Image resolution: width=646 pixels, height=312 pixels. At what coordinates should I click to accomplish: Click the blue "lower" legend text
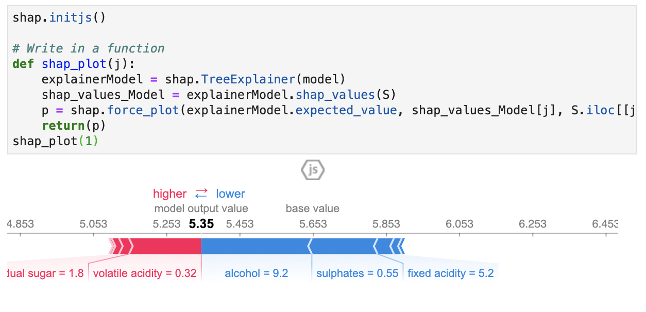[230, 194]
